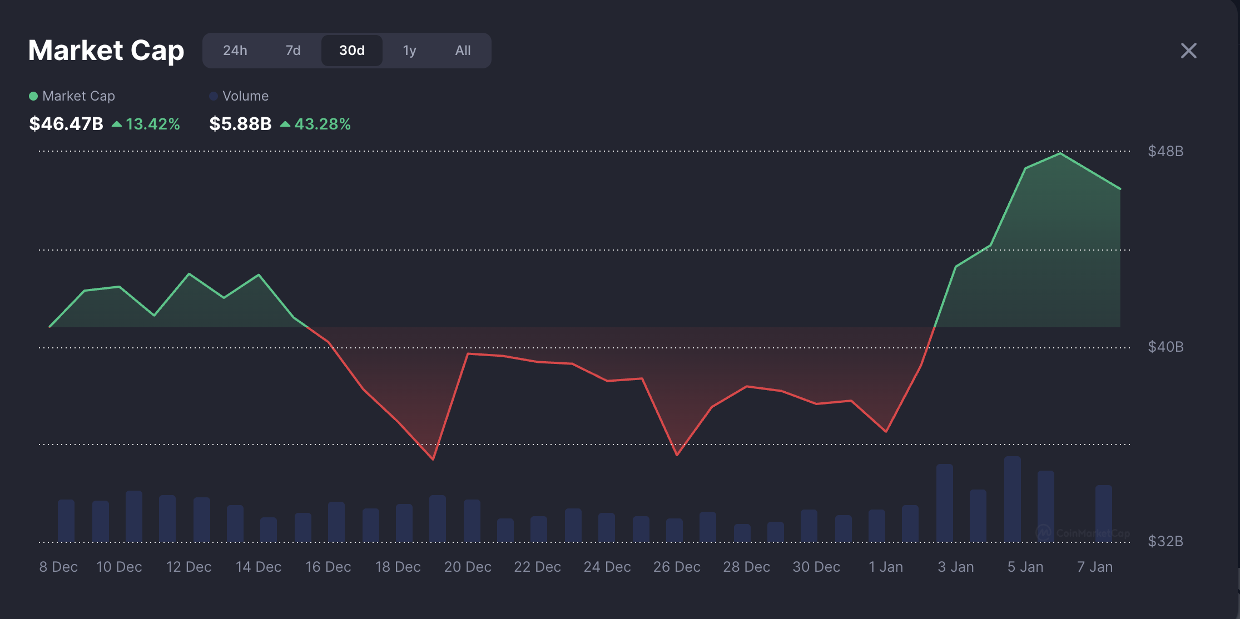Click the CoinMarketCap watermark logo
1240x619 pixels.
coord(1044,532)
